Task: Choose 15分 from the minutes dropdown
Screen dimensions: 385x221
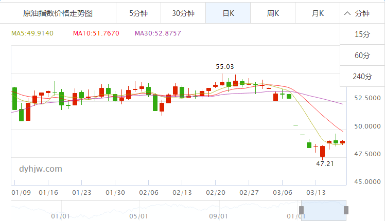Action: (x=362, y=34)
